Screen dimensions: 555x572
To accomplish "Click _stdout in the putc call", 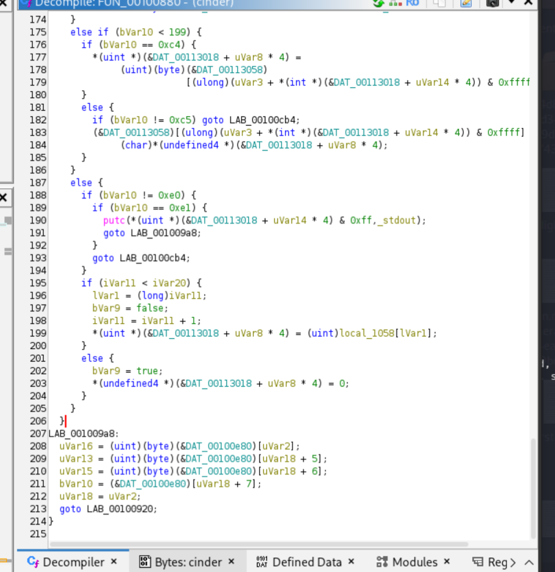I will point(397,221).
